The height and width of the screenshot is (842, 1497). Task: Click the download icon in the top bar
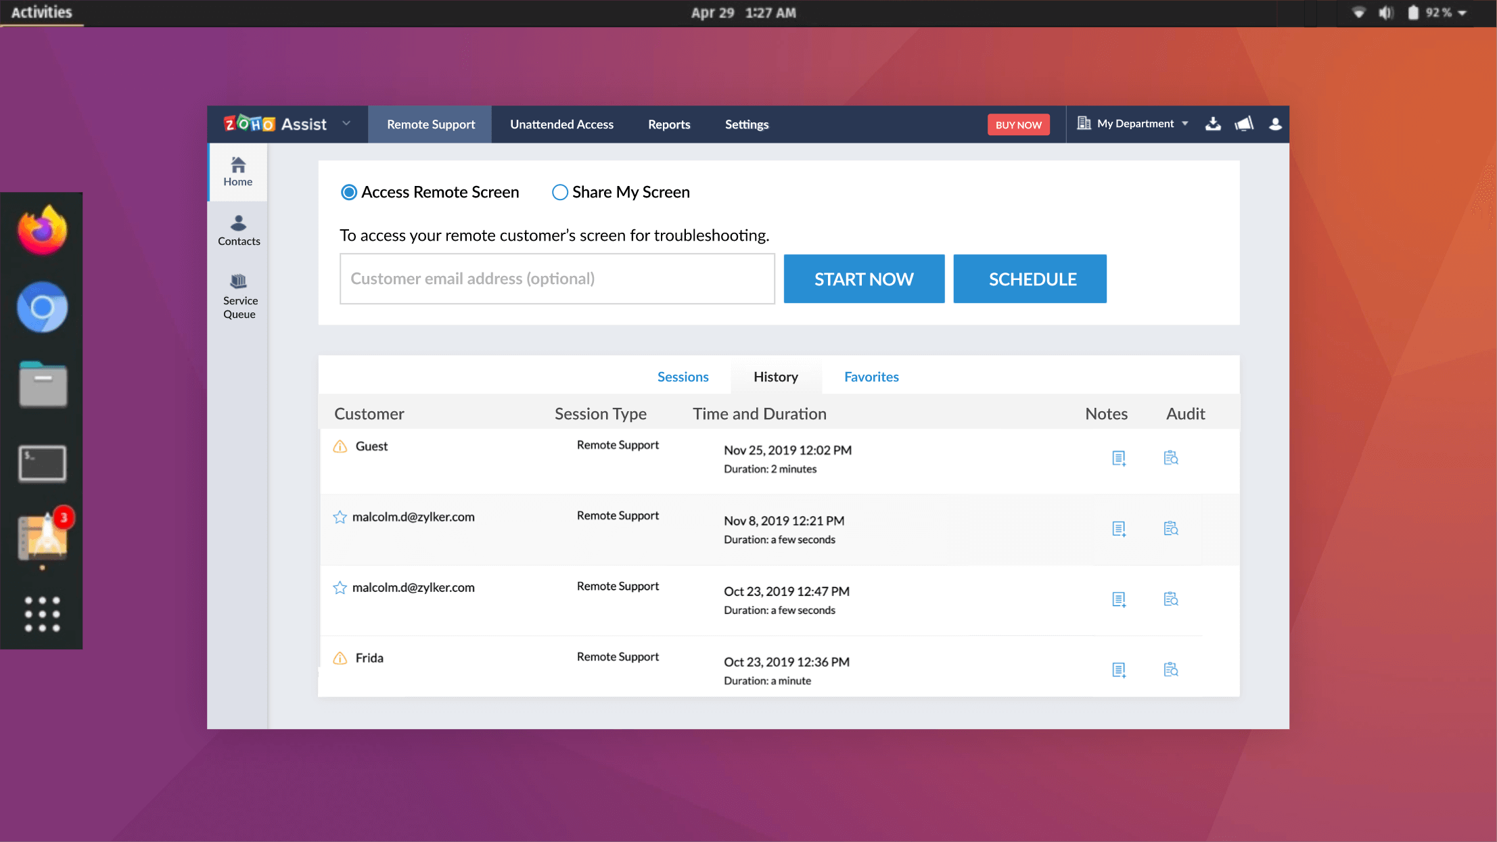point(1213,124)
